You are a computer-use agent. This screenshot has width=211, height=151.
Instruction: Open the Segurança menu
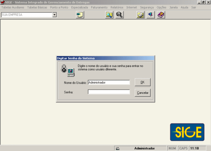pos(147,8)
